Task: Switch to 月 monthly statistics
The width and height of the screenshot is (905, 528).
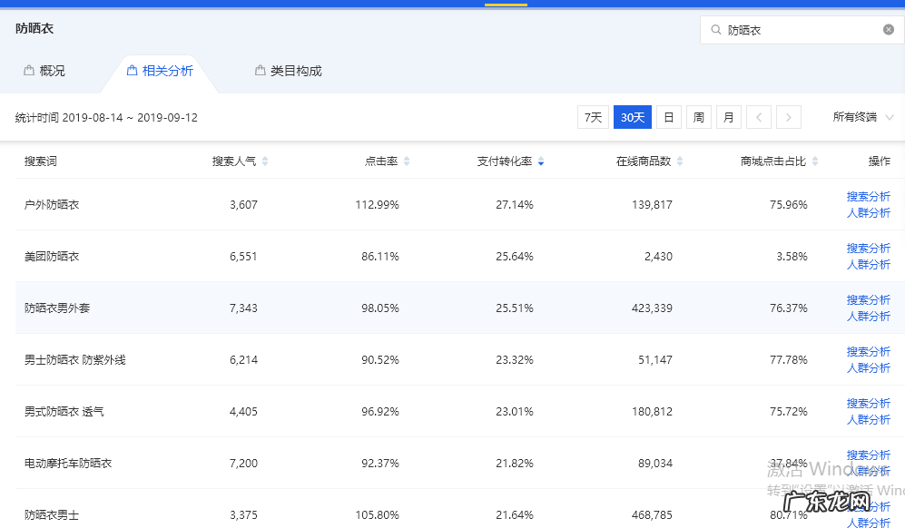Action: 728,117
